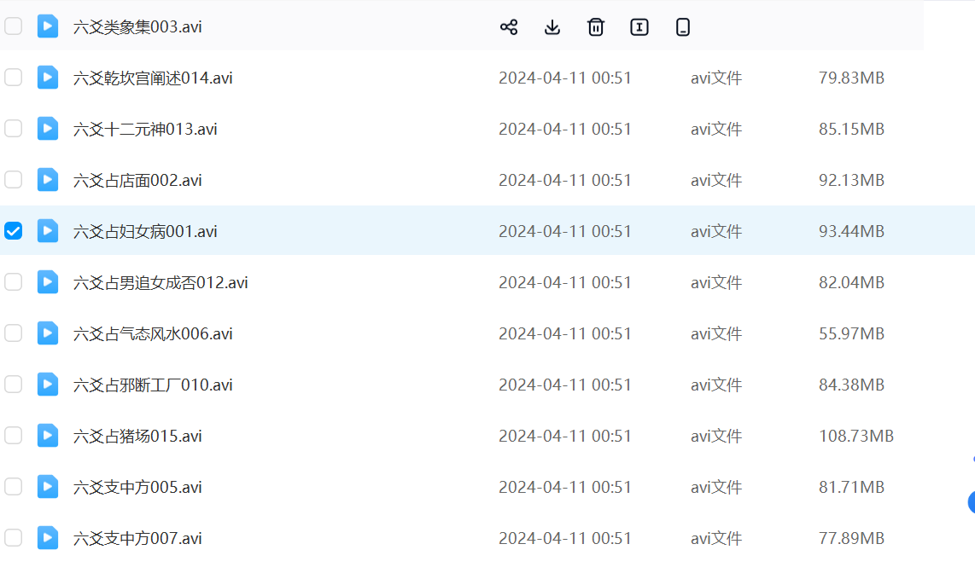
Task: Click video icon beside 六爻占店面002.avi
Action: point(48,180)
